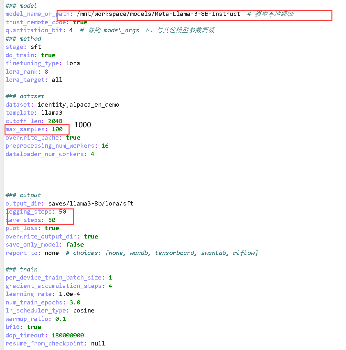This screenshot has height=350, width=346.
Task: Select the /mnt/workspace/models/Meta-Llama-3-8B-Instruct path
Action: pos(158,14)
